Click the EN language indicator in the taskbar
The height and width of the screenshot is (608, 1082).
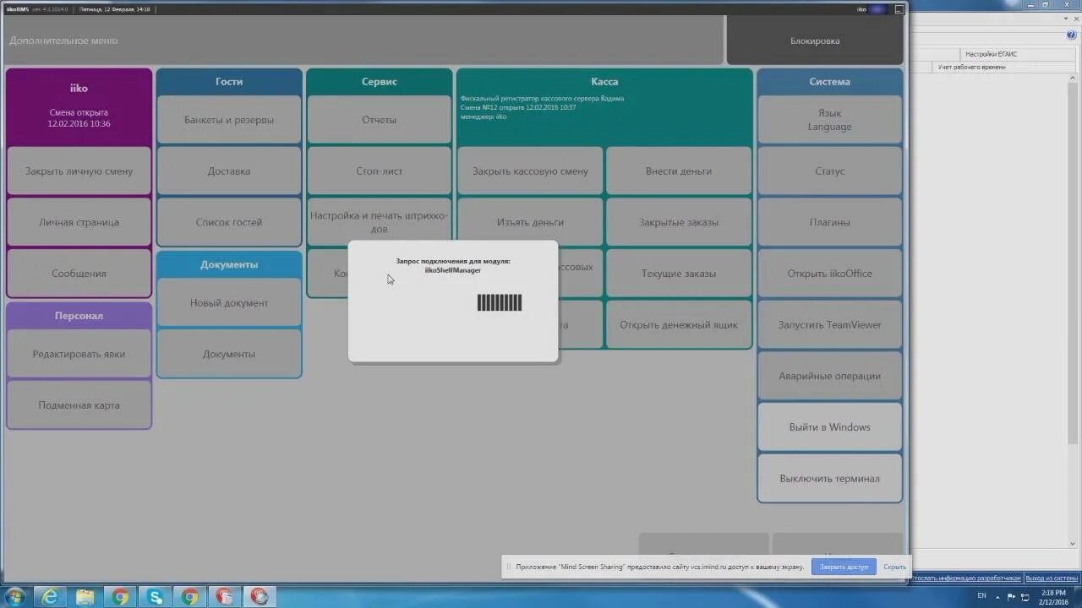coord(981,596)
